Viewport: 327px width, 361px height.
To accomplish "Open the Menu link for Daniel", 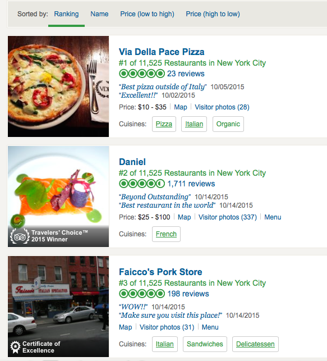I will click(273, 217).
